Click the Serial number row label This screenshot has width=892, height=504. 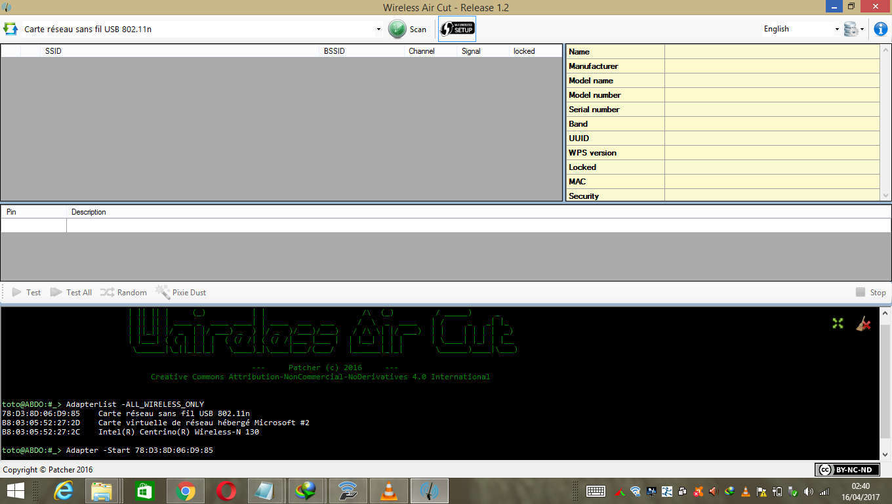tap(594, 109)
